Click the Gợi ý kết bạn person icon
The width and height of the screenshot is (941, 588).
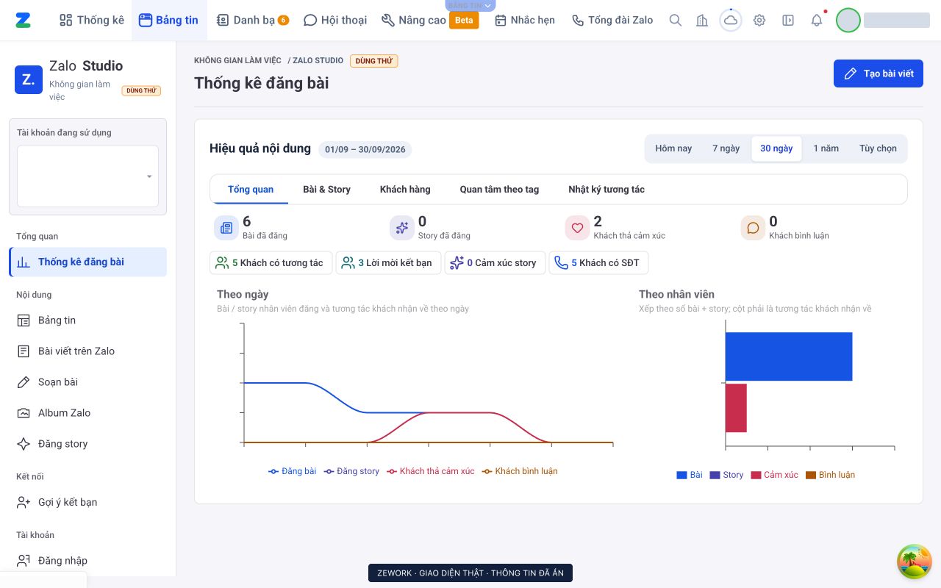(x=24, y=502)
